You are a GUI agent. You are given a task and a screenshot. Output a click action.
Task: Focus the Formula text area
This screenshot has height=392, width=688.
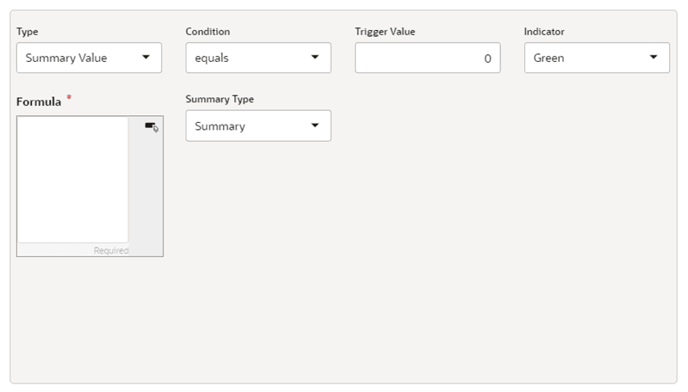pyautogui.click(x=73, y=179)
